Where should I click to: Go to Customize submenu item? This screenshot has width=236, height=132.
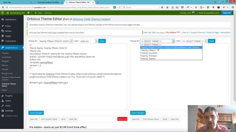click(x=6, y=57)
